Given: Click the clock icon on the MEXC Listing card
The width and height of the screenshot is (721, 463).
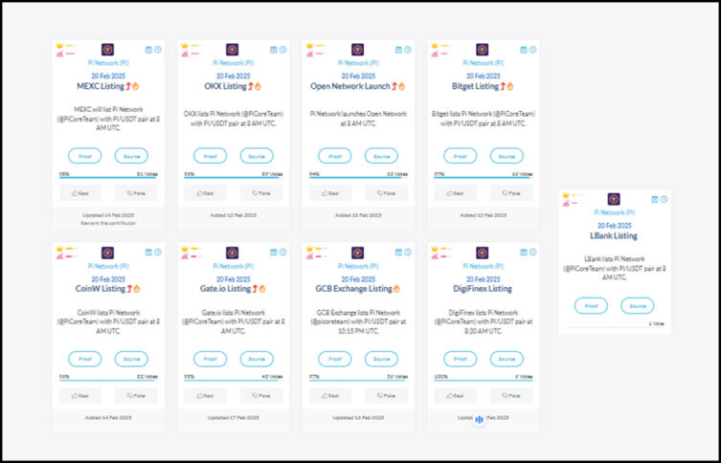Looking at the screenshot, I should (x=158, y=50).
